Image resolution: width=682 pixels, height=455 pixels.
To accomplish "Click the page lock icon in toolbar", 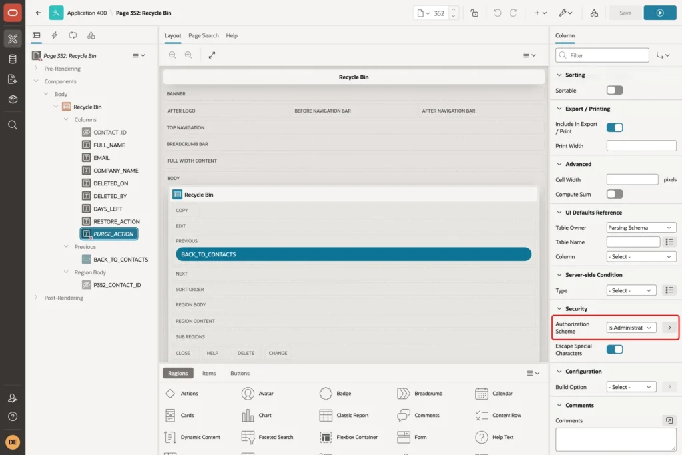I will (x=474, y=13).
